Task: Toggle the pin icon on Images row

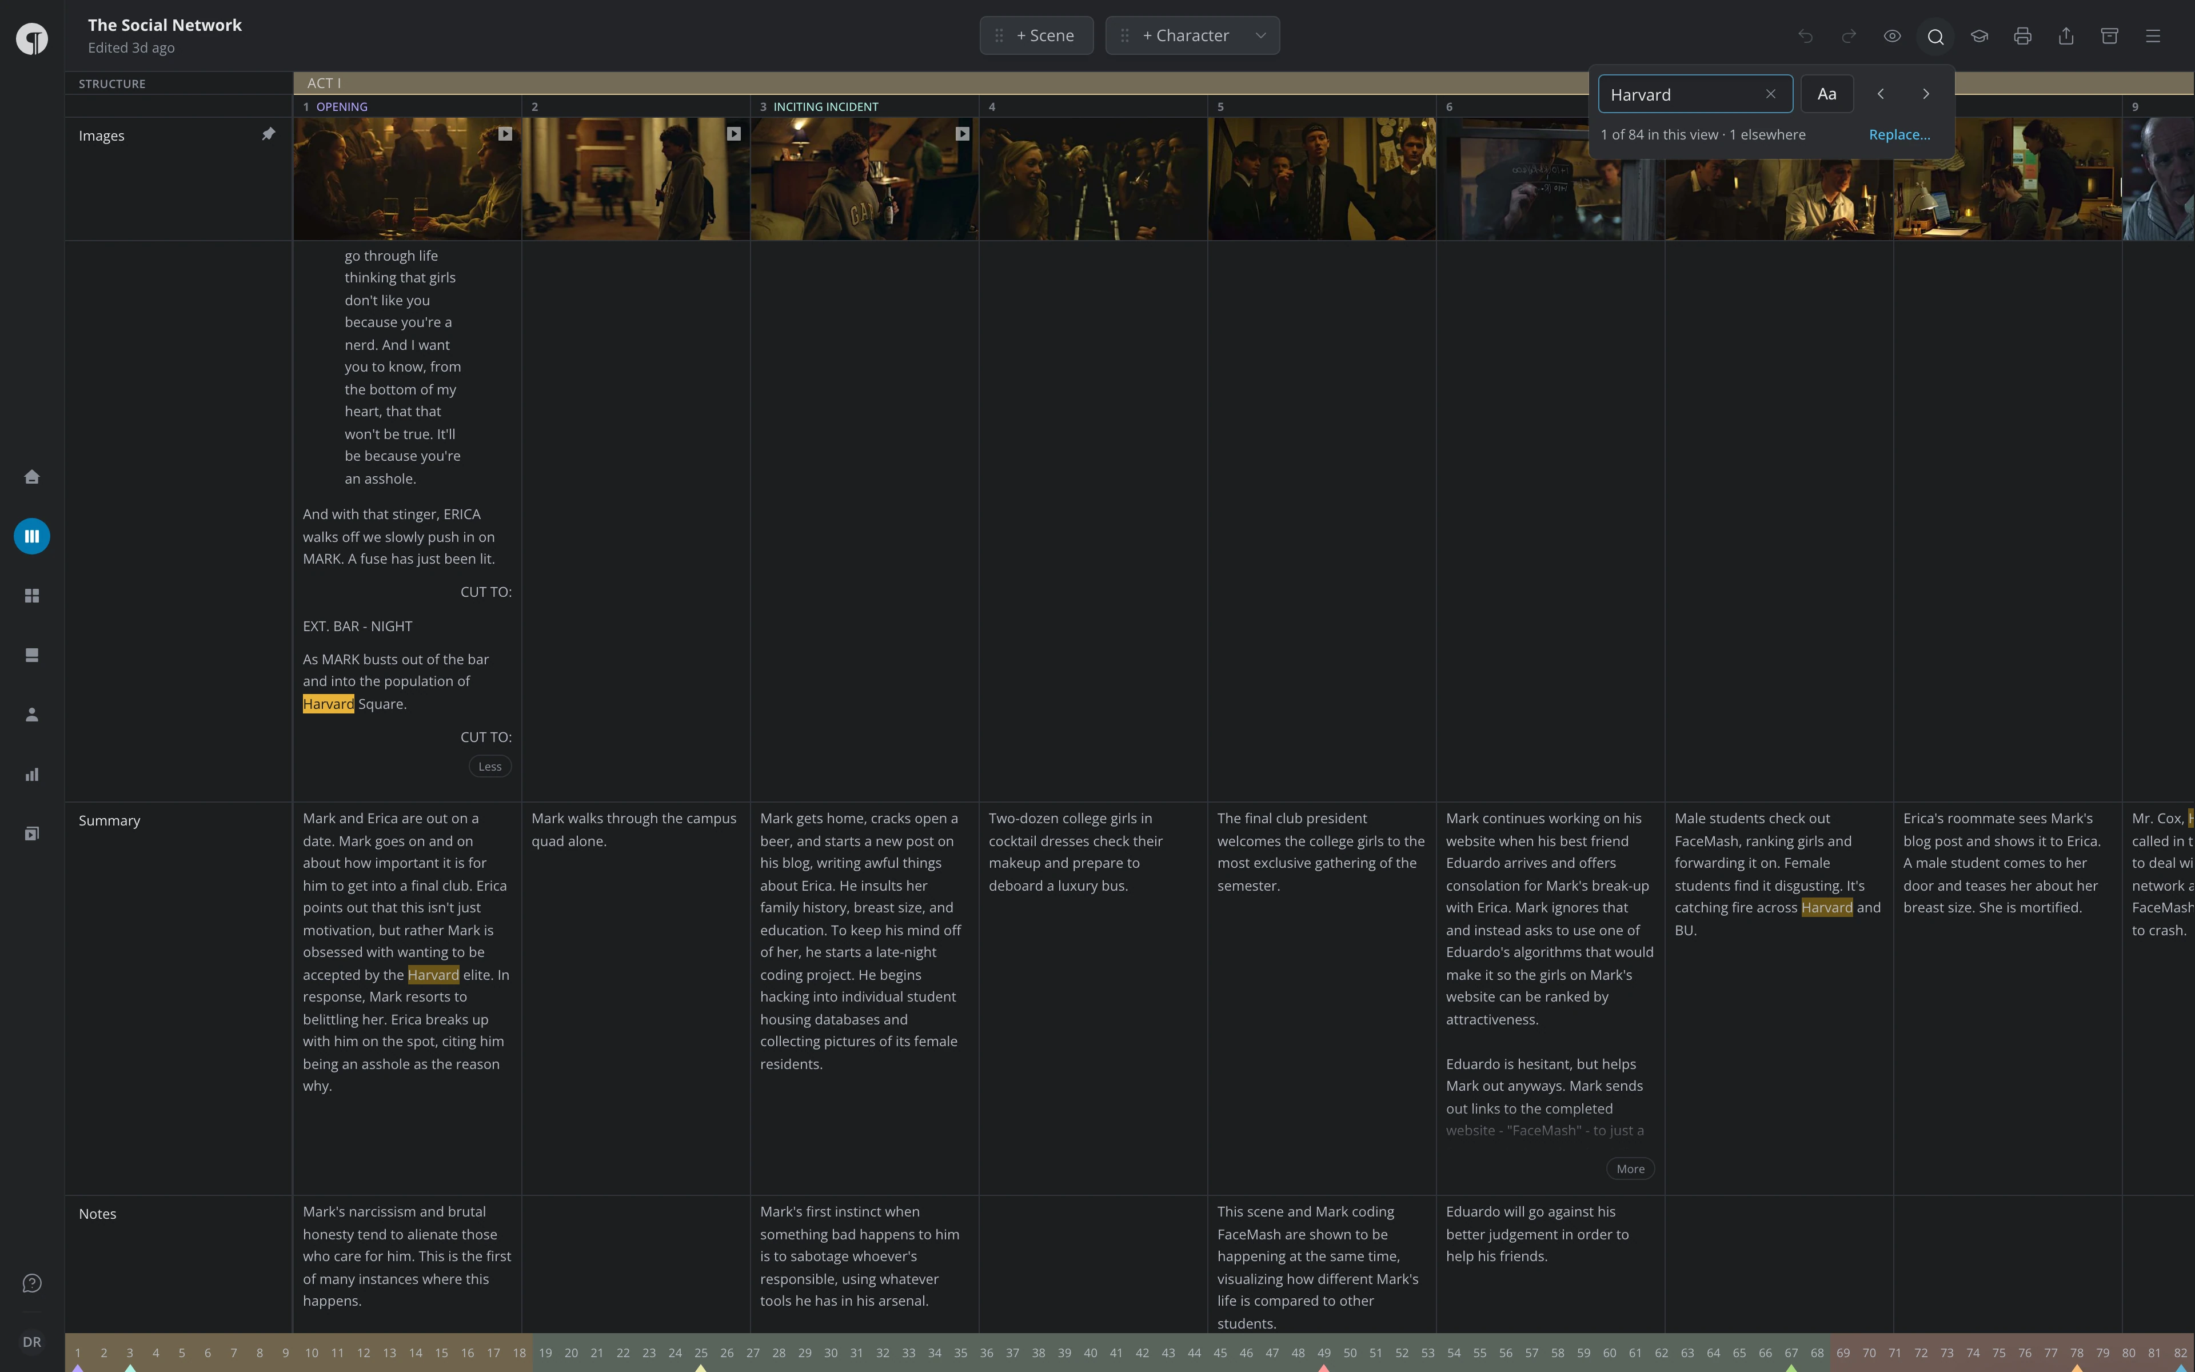Action: [269, 134]
